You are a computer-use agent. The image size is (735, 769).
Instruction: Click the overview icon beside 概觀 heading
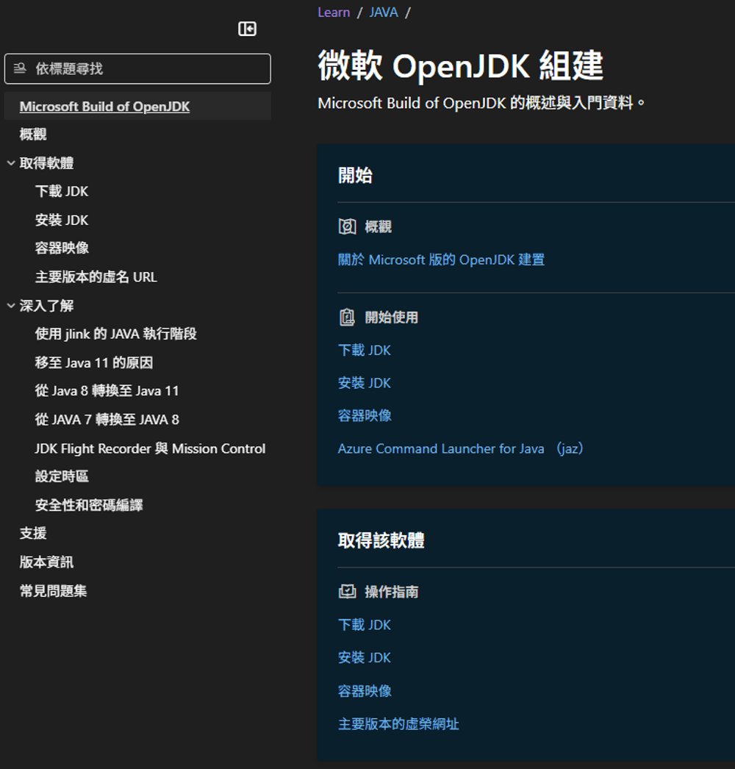pyautogui.click(x=347, y=226)
